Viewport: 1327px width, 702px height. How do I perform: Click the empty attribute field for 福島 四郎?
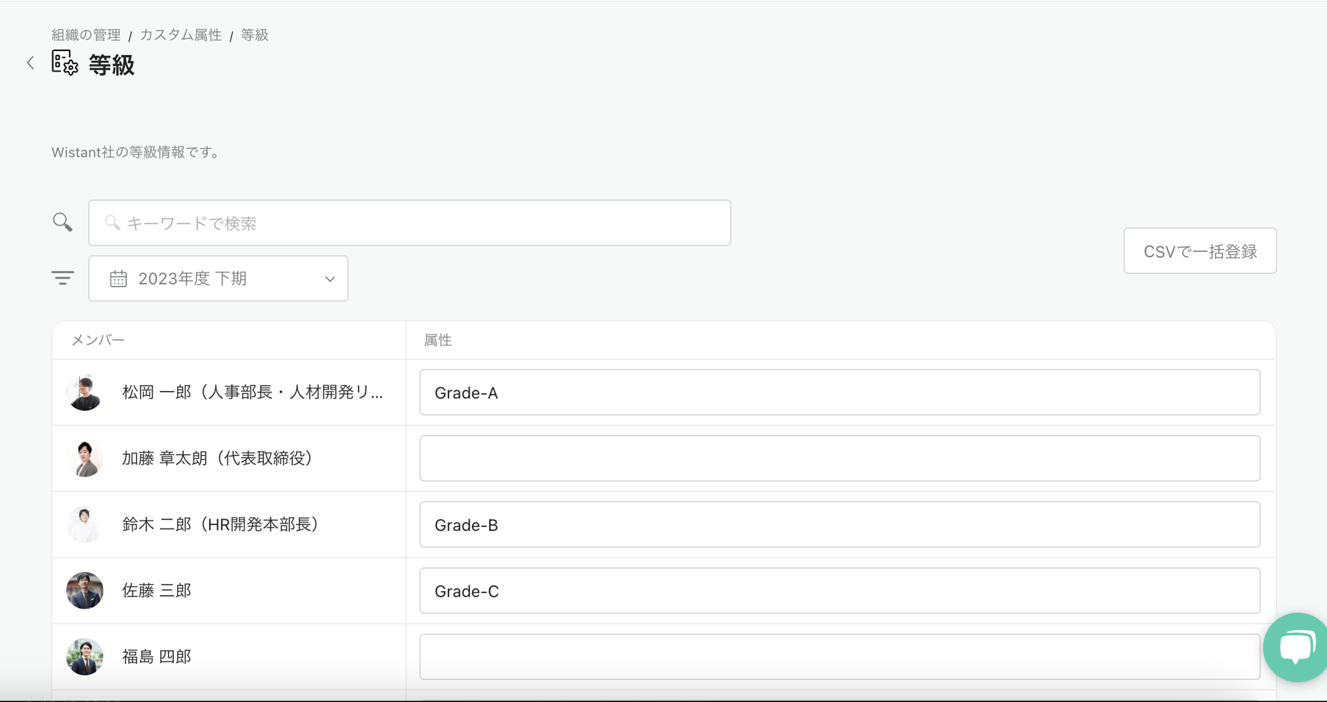pyautogui.click(x=839, y=656)
